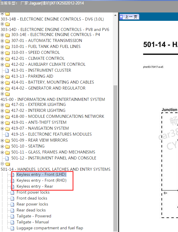178x232 pixels.
Task: Open Keyless entry - Rear diagram
Action: click(35, 186)
